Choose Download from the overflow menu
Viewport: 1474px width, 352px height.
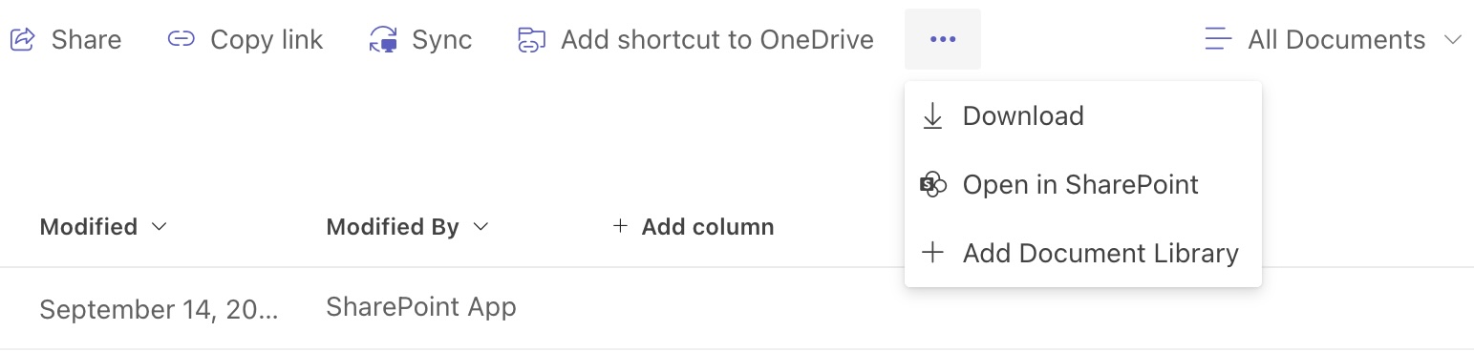tap(1083, 116)
